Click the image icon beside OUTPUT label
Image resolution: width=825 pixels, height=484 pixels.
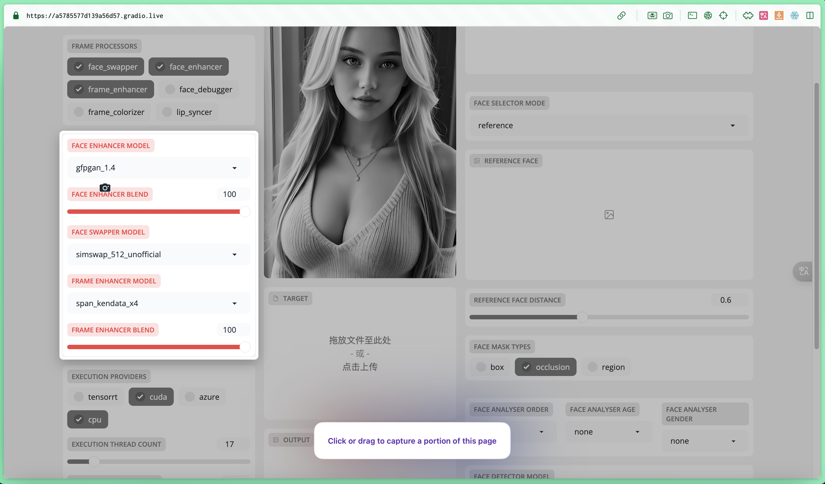(x=276, y=440)
